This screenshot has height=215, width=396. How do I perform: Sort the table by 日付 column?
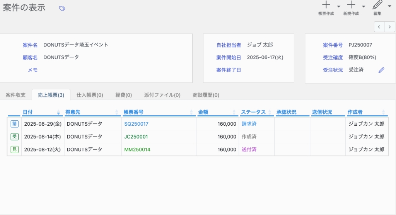point(27,112)
